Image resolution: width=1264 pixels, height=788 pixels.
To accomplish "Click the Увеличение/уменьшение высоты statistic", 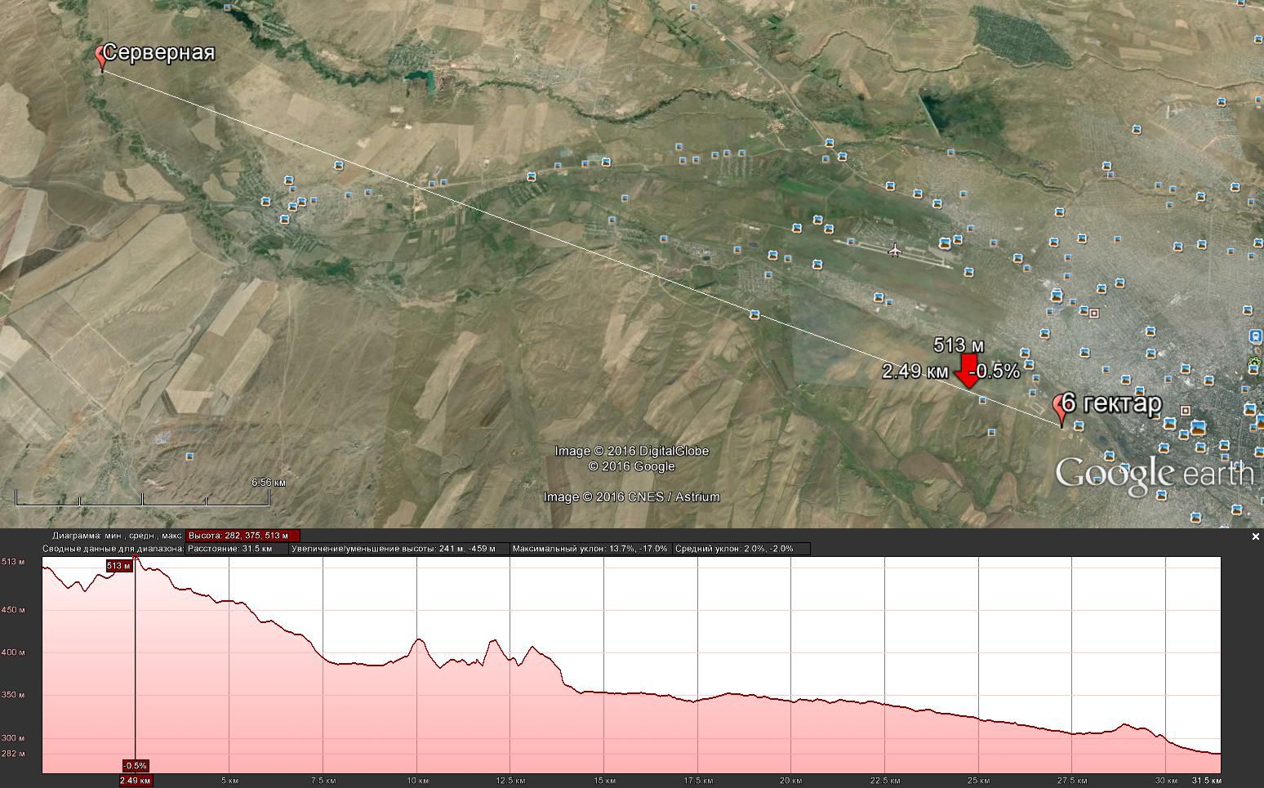I will [x=399, y=549].
